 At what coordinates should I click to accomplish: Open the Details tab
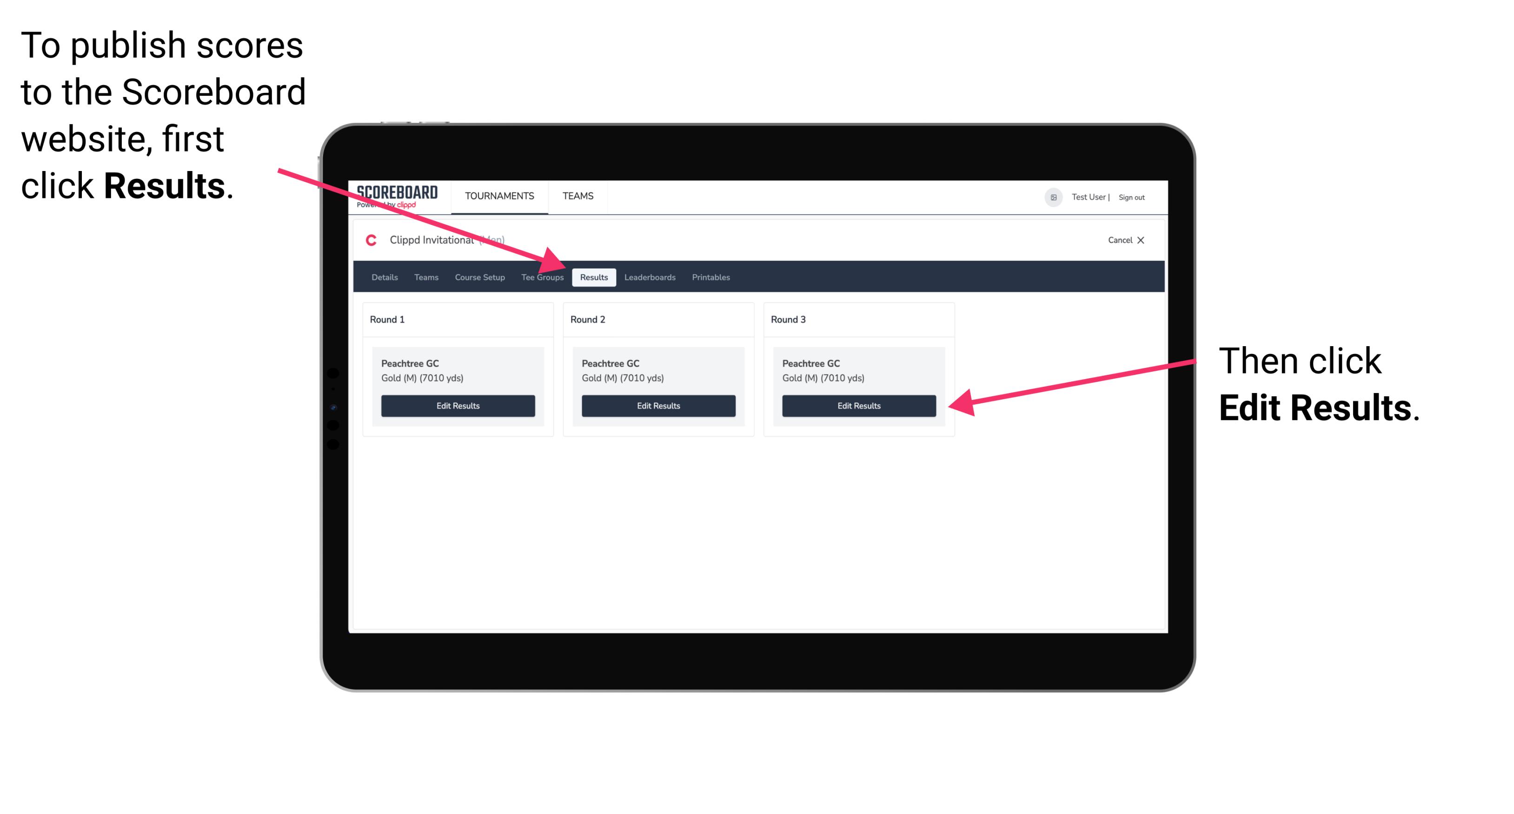coord(383,277)
